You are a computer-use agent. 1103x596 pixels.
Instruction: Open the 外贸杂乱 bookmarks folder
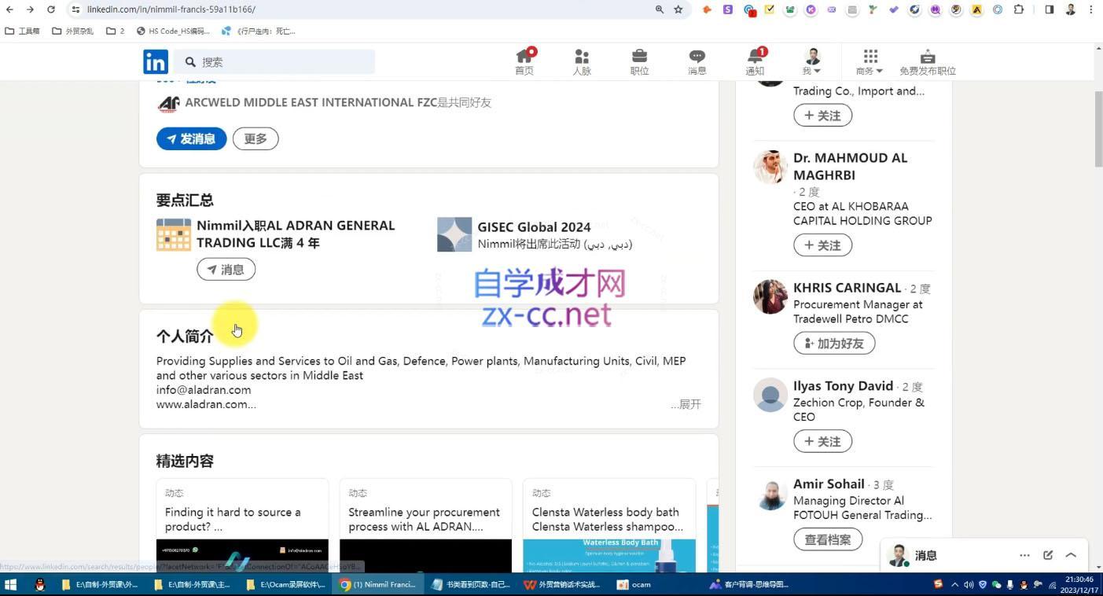75,31
